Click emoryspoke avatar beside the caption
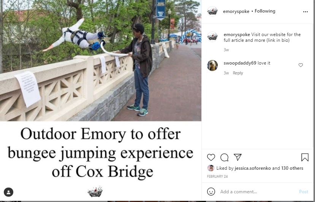The width and height of the screenshot is (315, 202). (212, 37)
